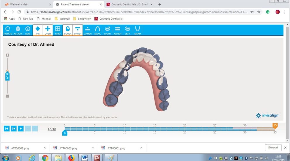Switch to the RIGHT side view
The height and width of the screenshot is (161, 290).
pyautogui.click(x=108, y=30)
